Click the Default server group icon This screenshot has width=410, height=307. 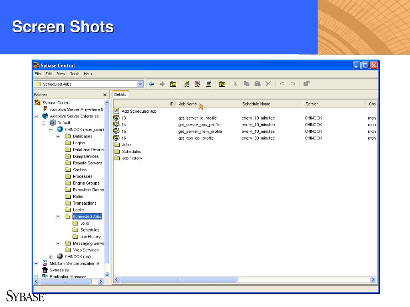point(52,122)
